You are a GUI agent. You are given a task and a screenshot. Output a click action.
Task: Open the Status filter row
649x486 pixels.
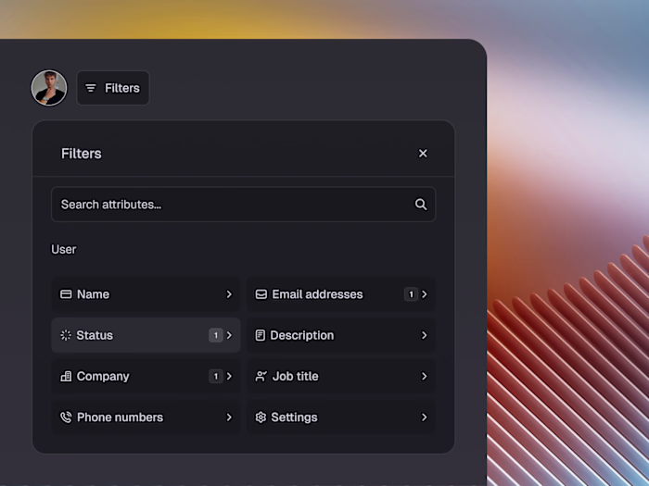146,335
